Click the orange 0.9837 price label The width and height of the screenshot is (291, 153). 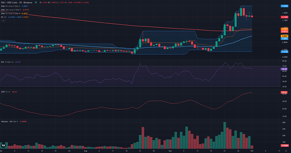pos(284,29)
